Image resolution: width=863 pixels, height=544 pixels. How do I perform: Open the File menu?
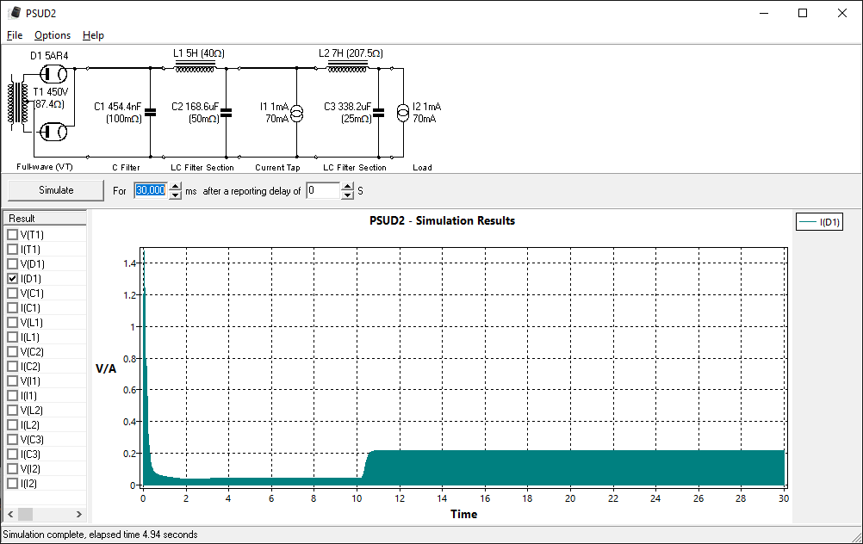pos(15,35)
